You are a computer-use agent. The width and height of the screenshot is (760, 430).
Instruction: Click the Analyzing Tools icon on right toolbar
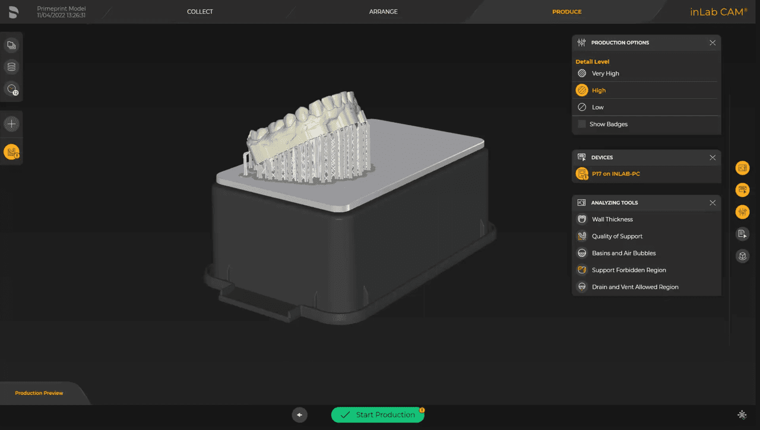tap(742, 168)
